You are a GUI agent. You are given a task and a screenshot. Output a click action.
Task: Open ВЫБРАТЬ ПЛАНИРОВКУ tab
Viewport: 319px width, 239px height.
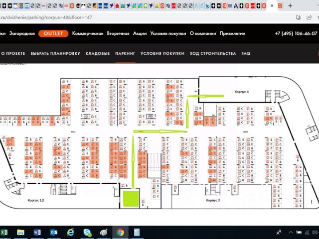pyautogui.click(x=55, y=53)
